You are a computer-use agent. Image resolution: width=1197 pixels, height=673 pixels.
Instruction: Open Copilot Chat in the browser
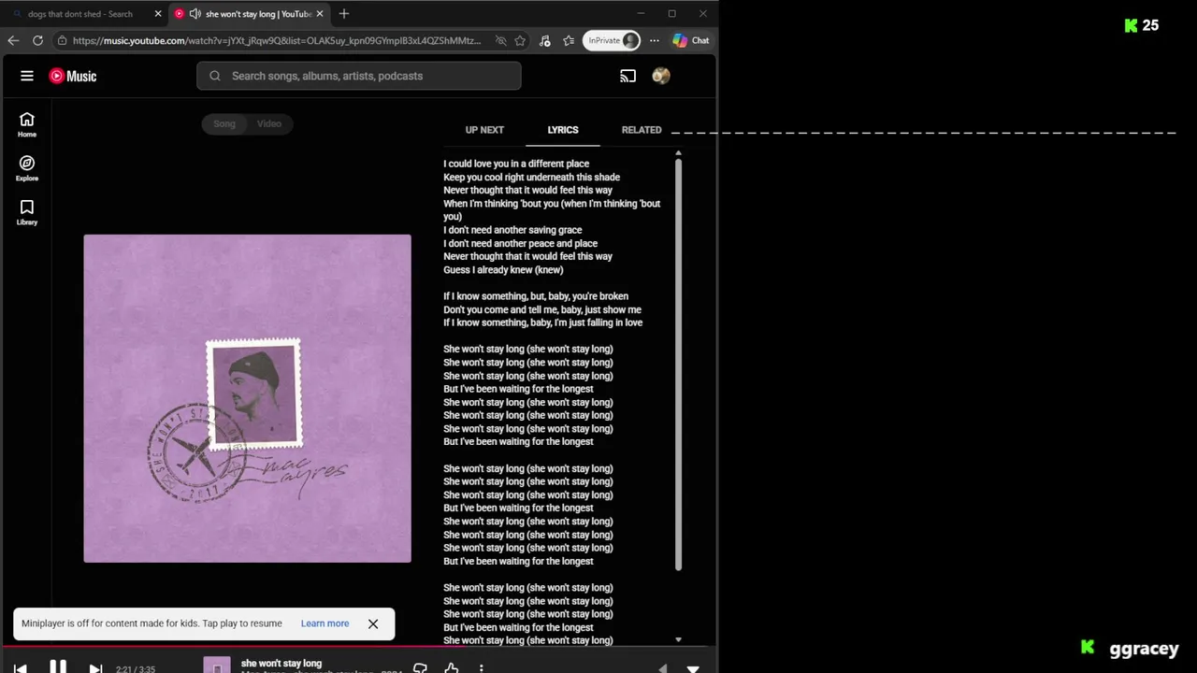[x=691, y=40]
